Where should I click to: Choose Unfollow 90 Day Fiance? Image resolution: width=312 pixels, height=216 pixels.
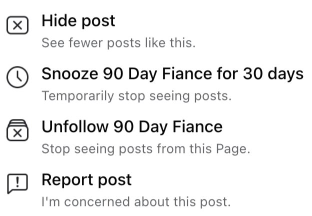click(x=132, y=127)
